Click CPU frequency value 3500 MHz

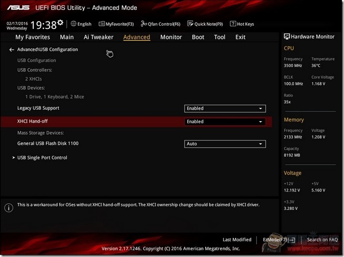293,66
